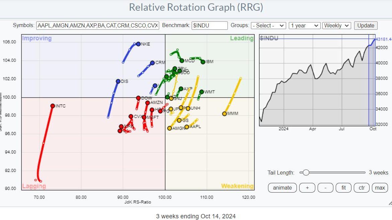Select the CVX data point marker
392x220 pixels.
click(x=131, y=116)
